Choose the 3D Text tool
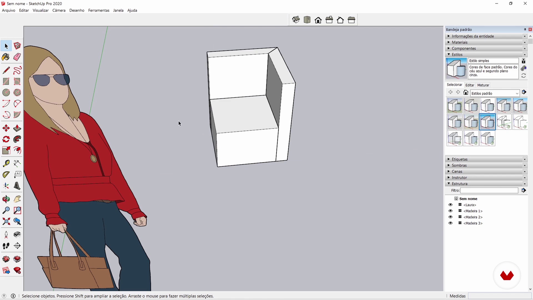This screenshot has height=300, width=533. (17, 186)
